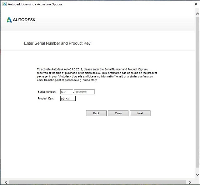200x185 pixels.
Task: Click the horizontal scrollbar left arrow
Action: (x=5, y=182)
